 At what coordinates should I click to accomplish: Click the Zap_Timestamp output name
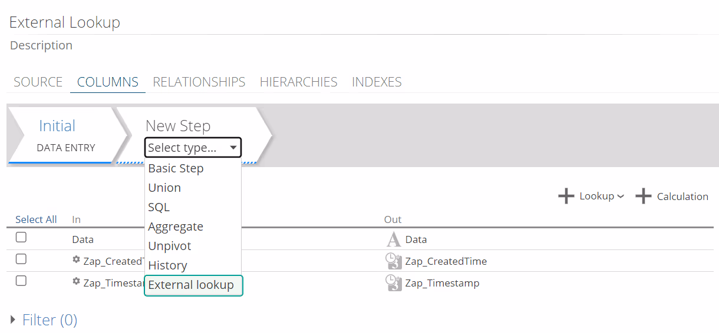click(x=443, y=283)
